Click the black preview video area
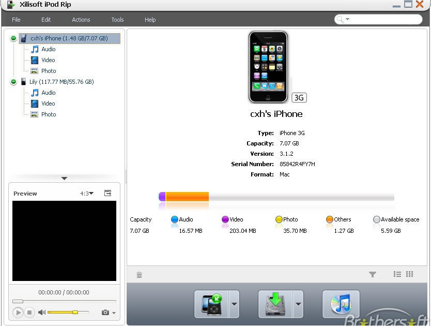 coord(64,241)
